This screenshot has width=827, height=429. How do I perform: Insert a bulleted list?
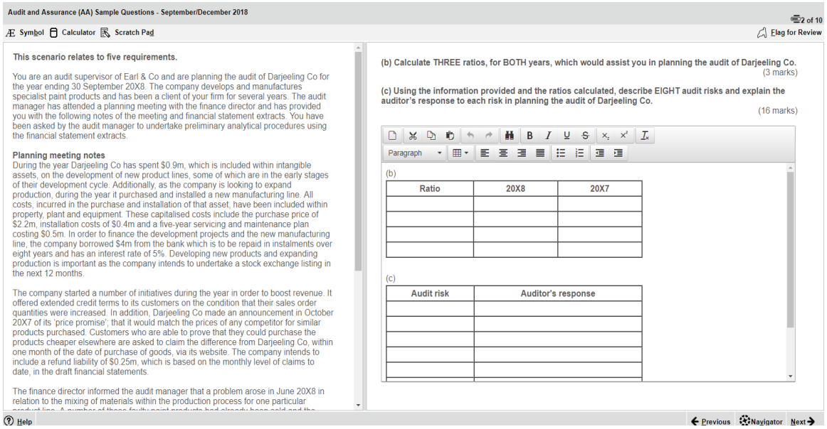coord(561,153)
